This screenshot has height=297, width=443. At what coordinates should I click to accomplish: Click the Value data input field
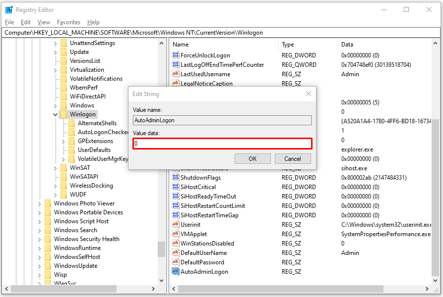click(x=222, y=144)
